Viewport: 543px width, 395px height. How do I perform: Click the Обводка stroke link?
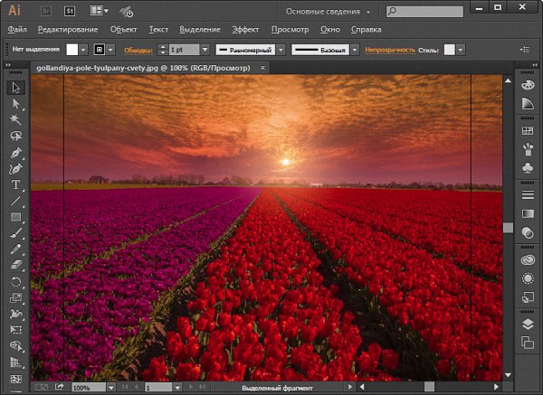tap(138, 49)
